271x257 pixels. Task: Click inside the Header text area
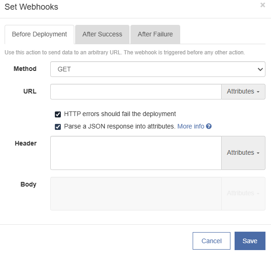click(136, 153)
